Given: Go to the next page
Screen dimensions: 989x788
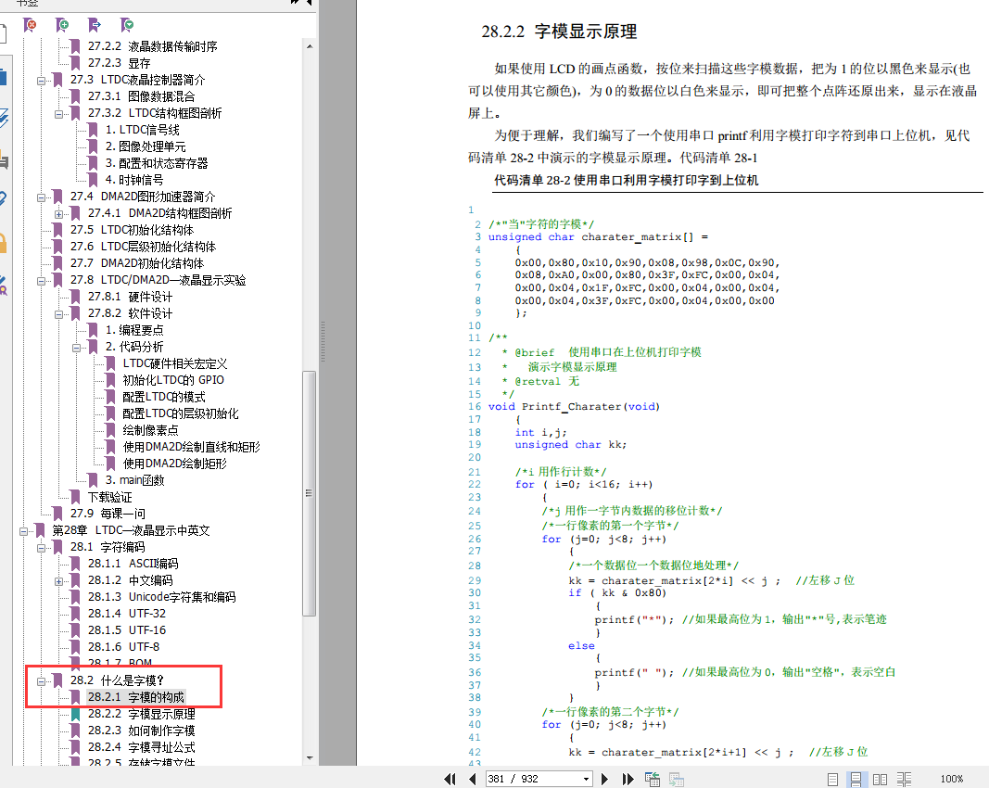Looking at the screenshot, I should pyautogui.click(x=605, y=779).
